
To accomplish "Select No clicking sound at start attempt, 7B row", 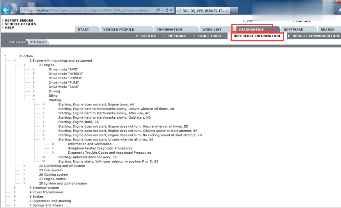I will point(130,135).
